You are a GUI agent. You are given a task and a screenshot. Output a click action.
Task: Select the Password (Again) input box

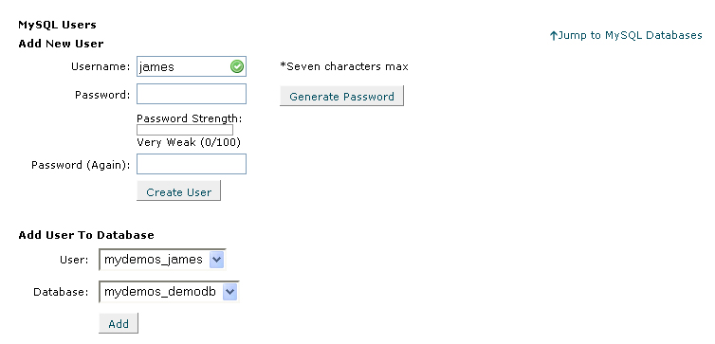[192, 164]
